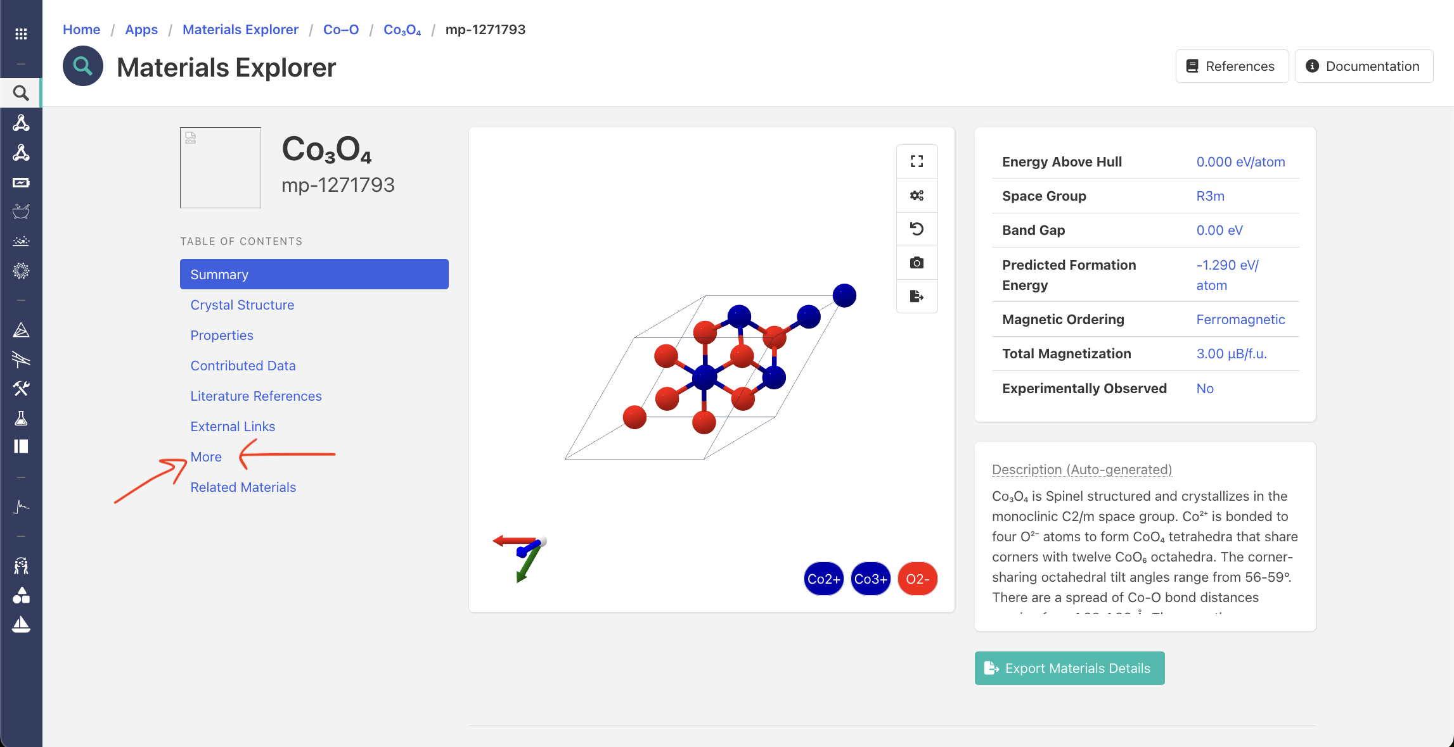1454x747 pixels.
Task: Click the export file icon in viewer
Action: (x=917, y=296)
